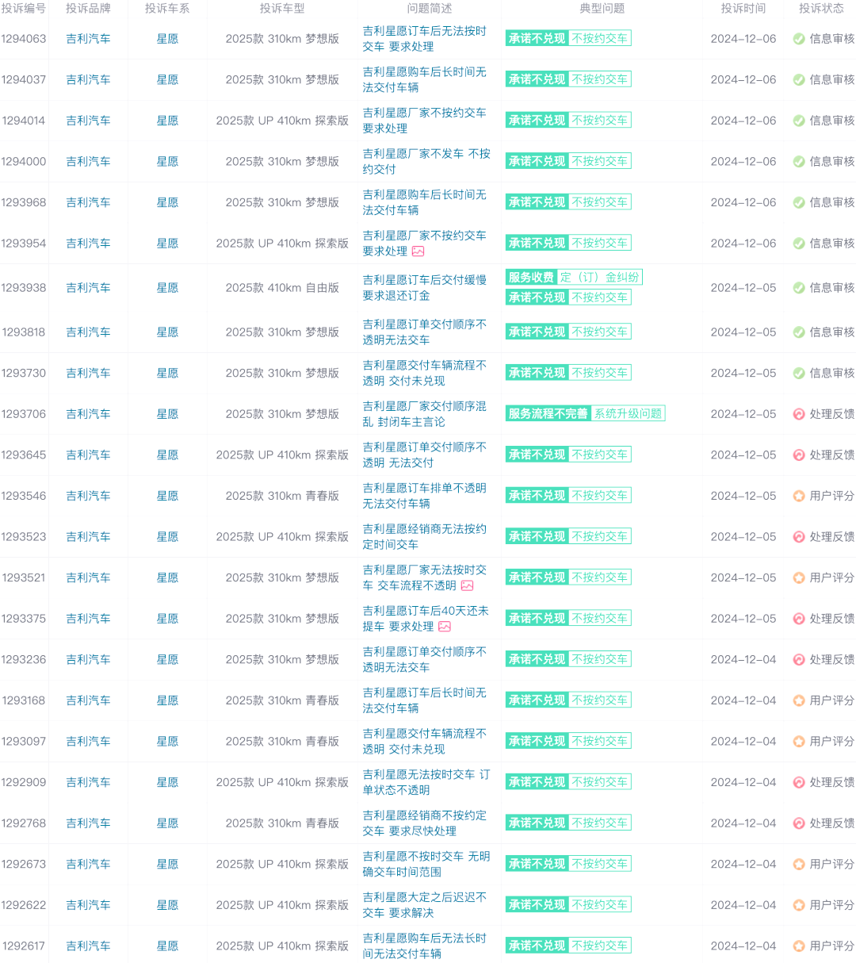
Task: Click the 投诉车型 column header
Action: coord(282,9)
